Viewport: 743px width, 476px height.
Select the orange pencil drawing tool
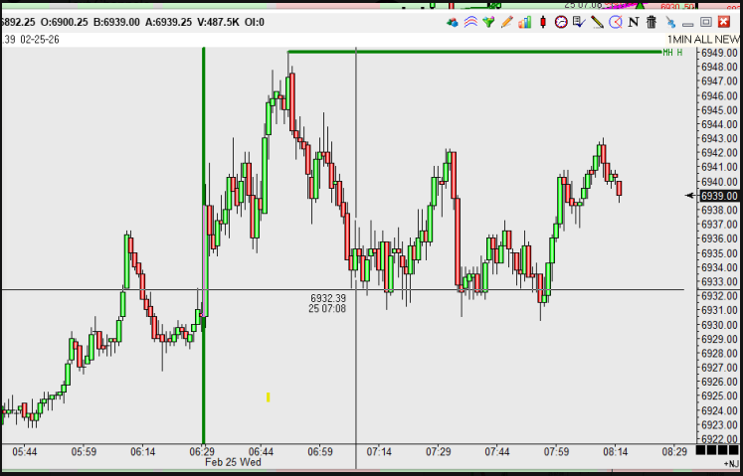pos(506,22)
